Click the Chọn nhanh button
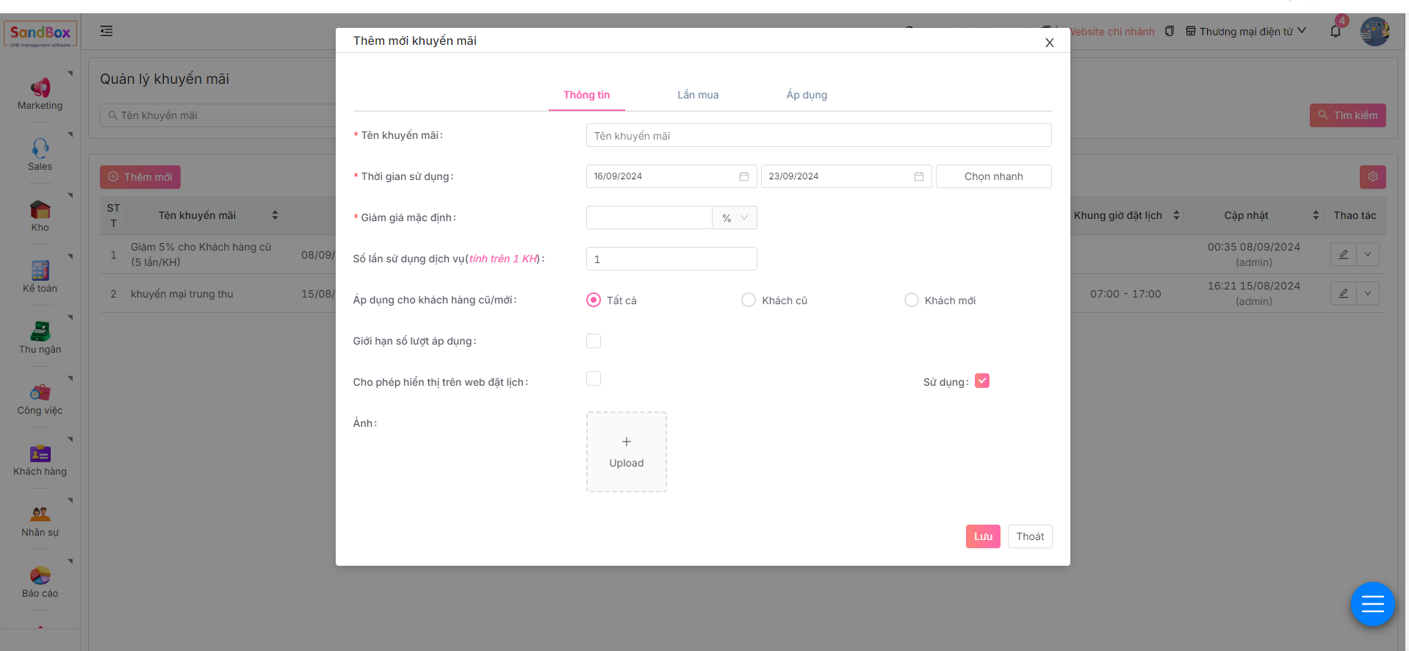This screenshot has width=1409, height=651. pyautogui.click(x=993, y=176)
